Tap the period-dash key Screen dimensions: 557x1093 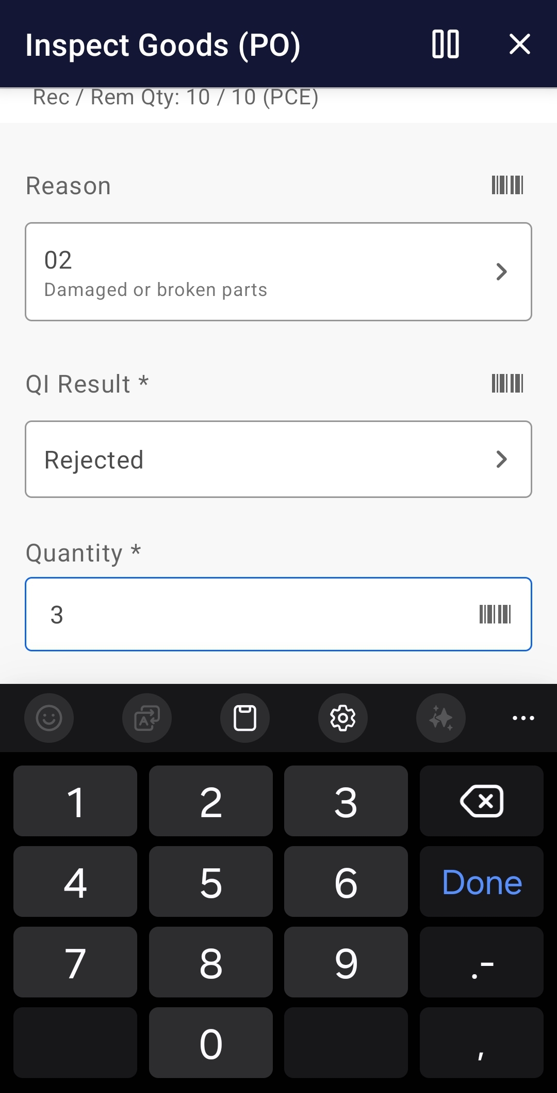click(481, 962)
